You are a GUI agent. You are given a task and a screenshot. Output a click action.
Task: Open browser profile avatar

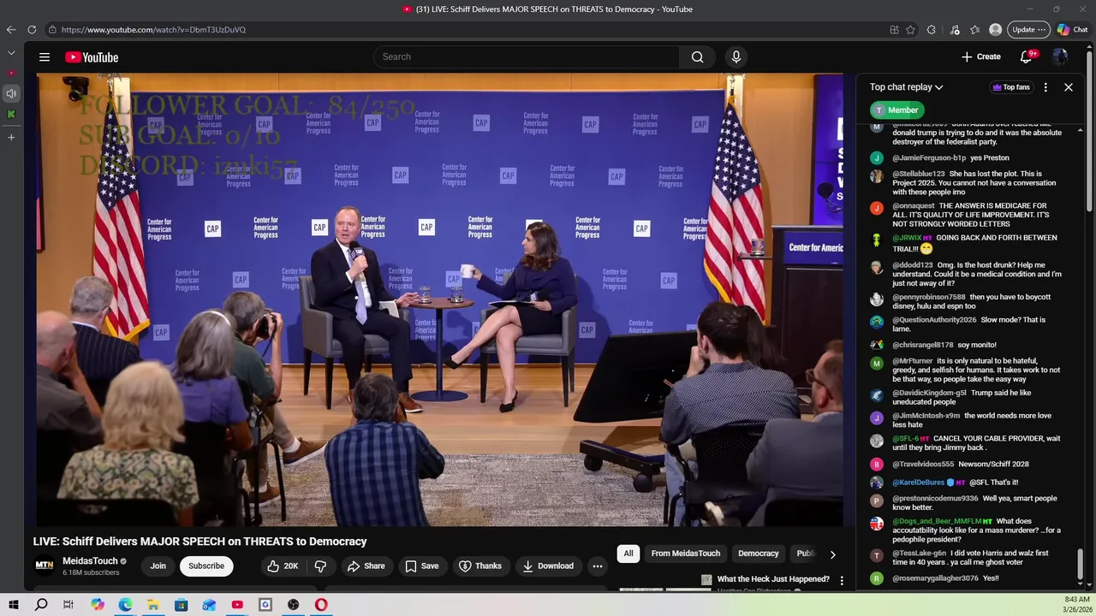coord(995,30)
